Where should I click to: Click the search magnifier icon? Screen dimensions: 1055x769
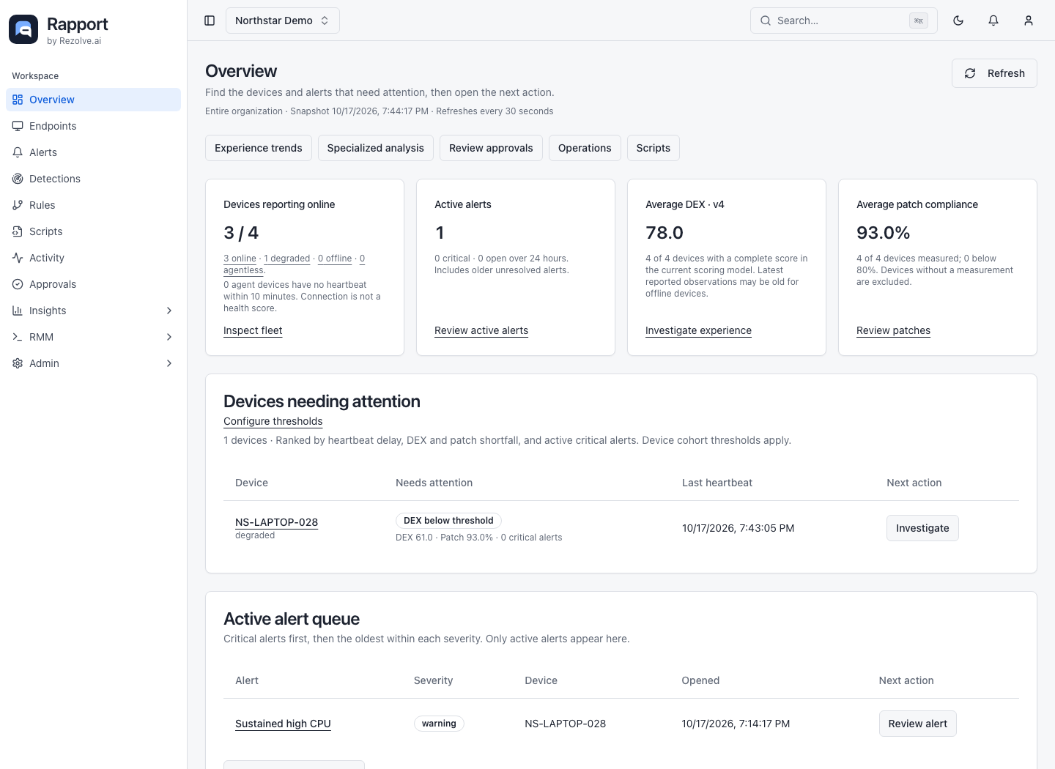point(766,21)
